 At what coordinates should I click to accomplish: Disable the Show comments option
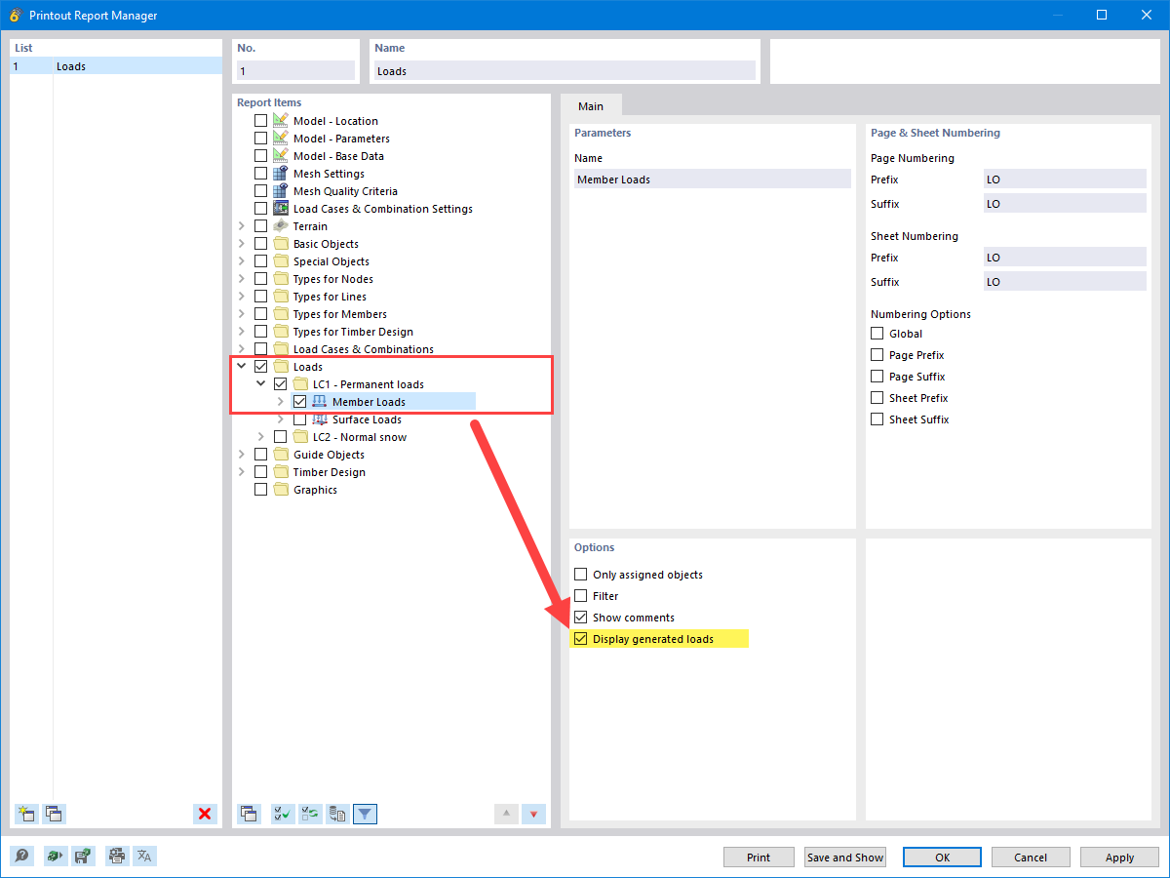point(580,617)
